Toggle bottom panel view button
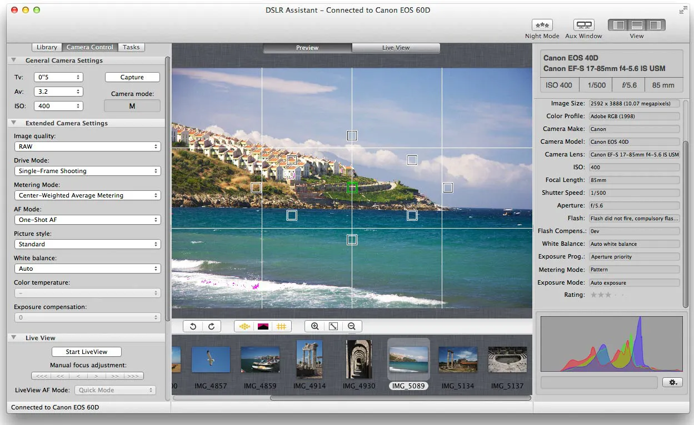The image size is (694, 425). click(x=637, y=25)
